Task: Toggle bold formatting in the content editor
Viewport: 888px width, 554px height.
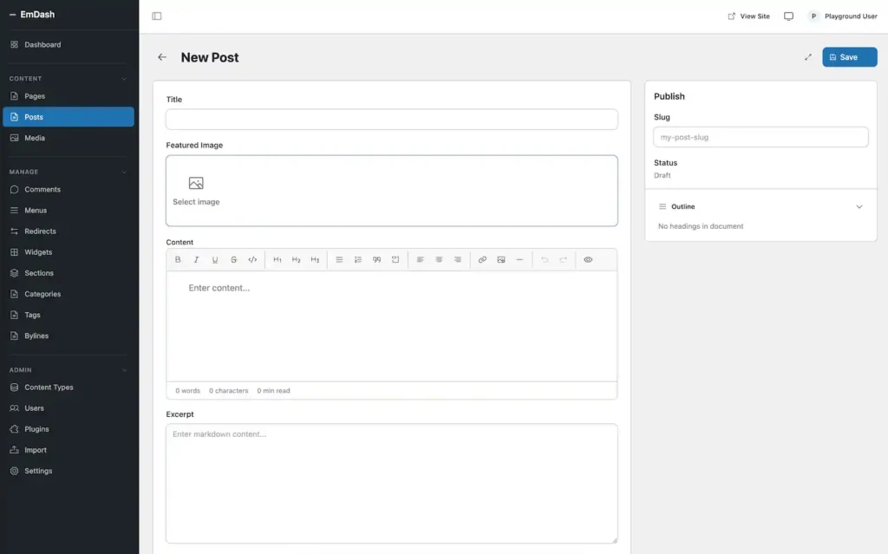Action: (178, 259)
